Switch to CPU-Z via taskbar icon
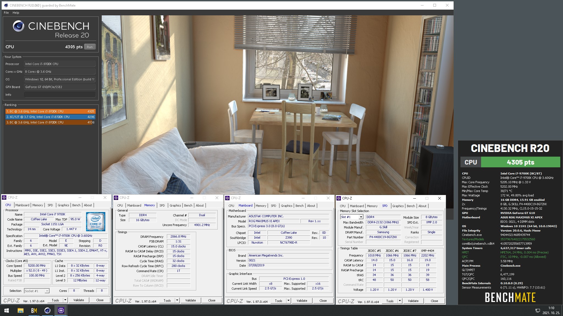The height and width of the screenshot is (316, 563). pos(61,311)
